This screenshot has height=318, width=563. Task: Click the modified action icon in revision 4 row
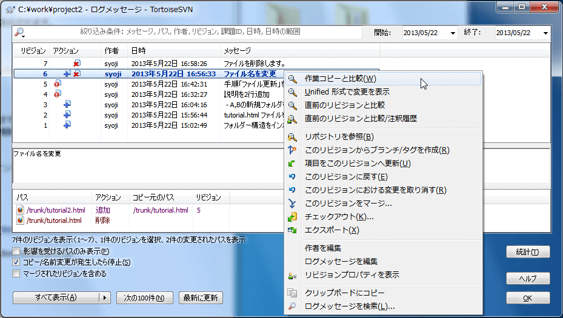point(58,94)
